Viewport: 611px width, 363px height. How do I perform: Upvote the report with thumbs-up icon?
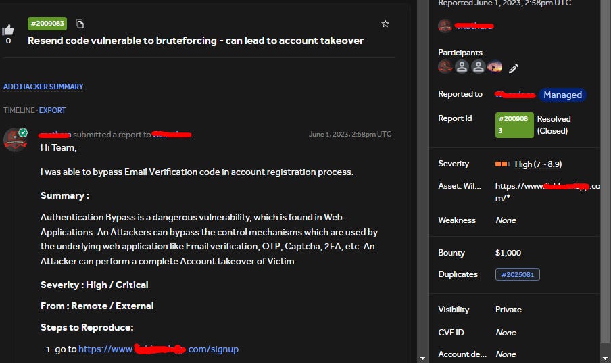[x=8, y=30]
